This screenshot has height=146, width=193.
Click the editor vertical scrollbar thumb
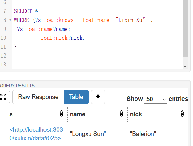point(185,29)
